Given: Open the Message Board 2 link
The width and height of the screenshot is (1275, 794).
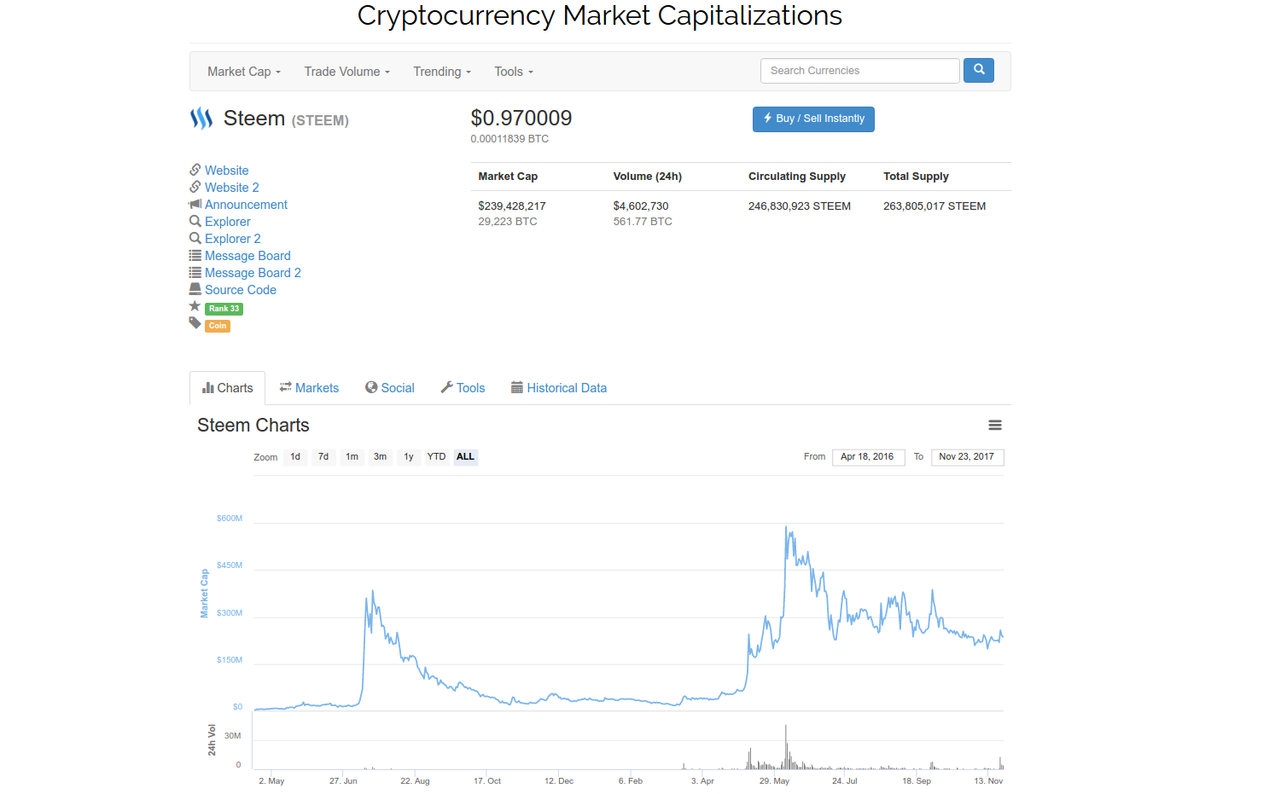Looking at the screenshot, I should coord(253,273).
